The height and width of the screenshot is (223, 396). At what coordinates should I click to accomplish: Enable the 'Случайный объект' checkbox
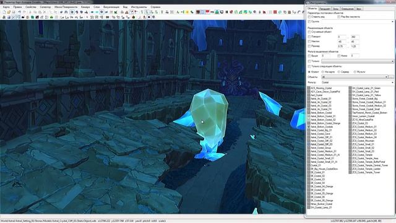tap(309, 32)
